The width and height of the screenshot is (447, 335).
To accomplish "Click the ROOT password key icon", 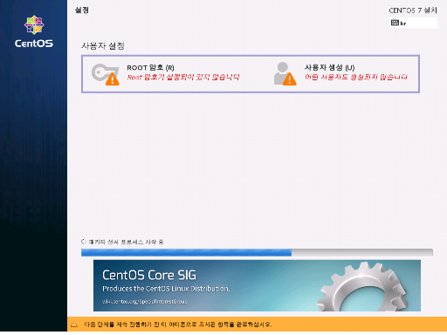I will pos(105,74).
